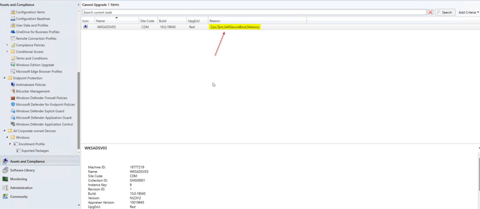Open BitLocker Management node

tap(32, 91)
